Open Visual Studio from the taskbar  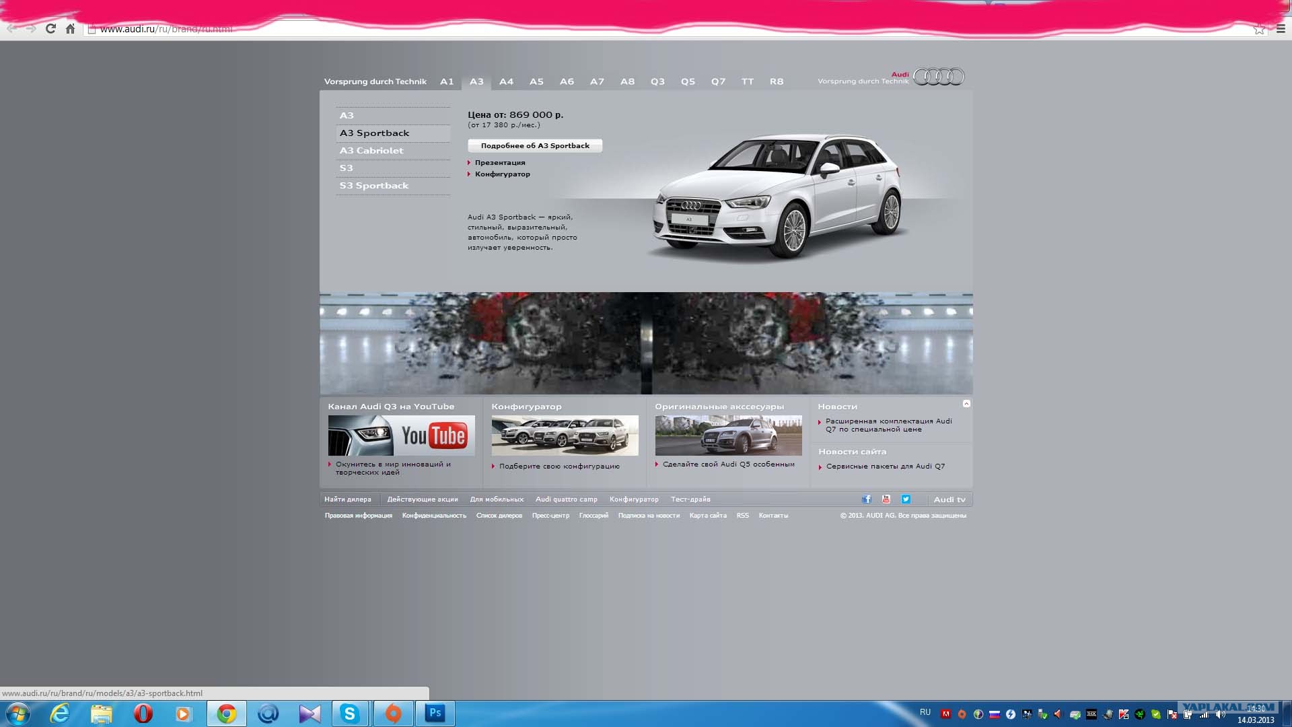[x=310, y=714]
